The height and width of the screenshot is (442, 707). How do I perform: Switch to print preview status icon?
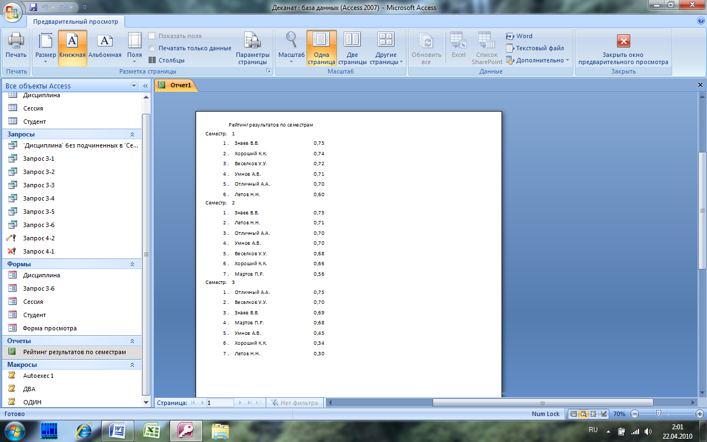point(583,414)
